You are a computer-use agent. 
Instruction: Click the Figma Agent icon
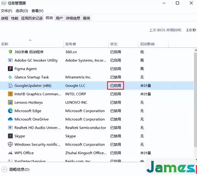pyautogui.click(x=10, y=69)
